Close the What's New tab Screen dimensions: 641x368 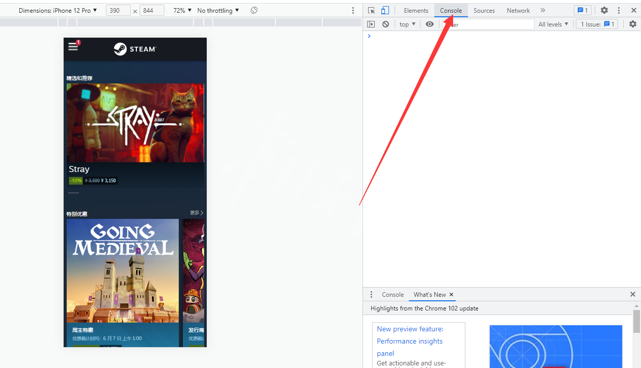click(x=451, y=294)
